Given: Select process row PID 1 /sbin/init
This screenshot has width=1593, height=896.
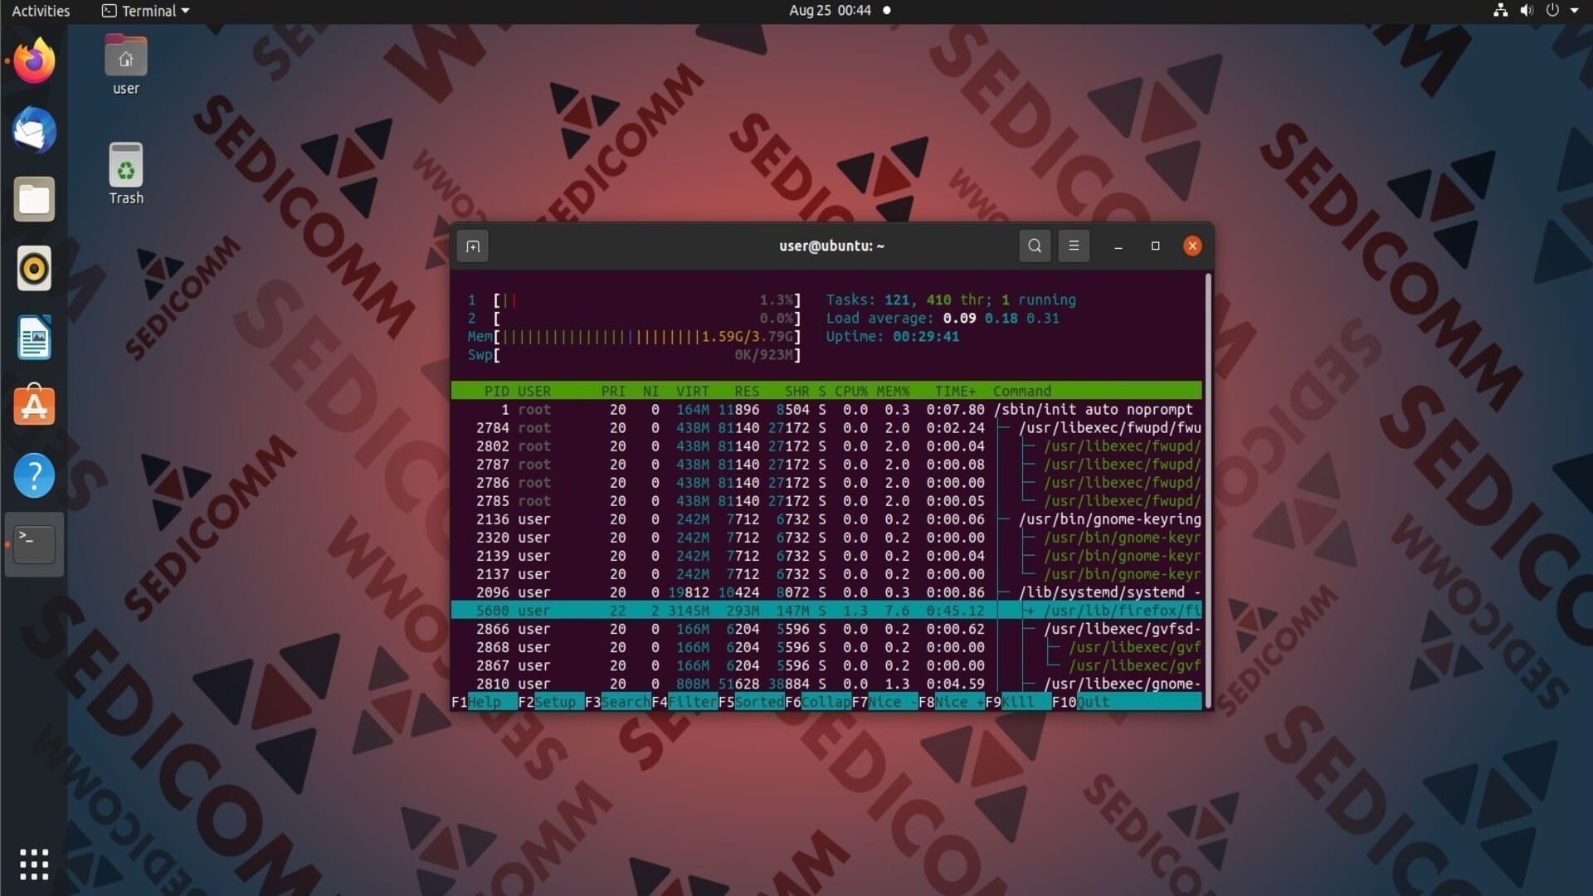Looking at the screenshot, I should tap(826, 410).
